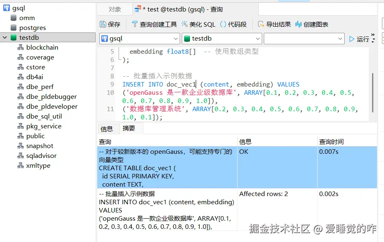Select the dbe_pldeveloper schema icon
This screenshot has height=242, width=384.
pyautogui.click(x=21, y=106)
